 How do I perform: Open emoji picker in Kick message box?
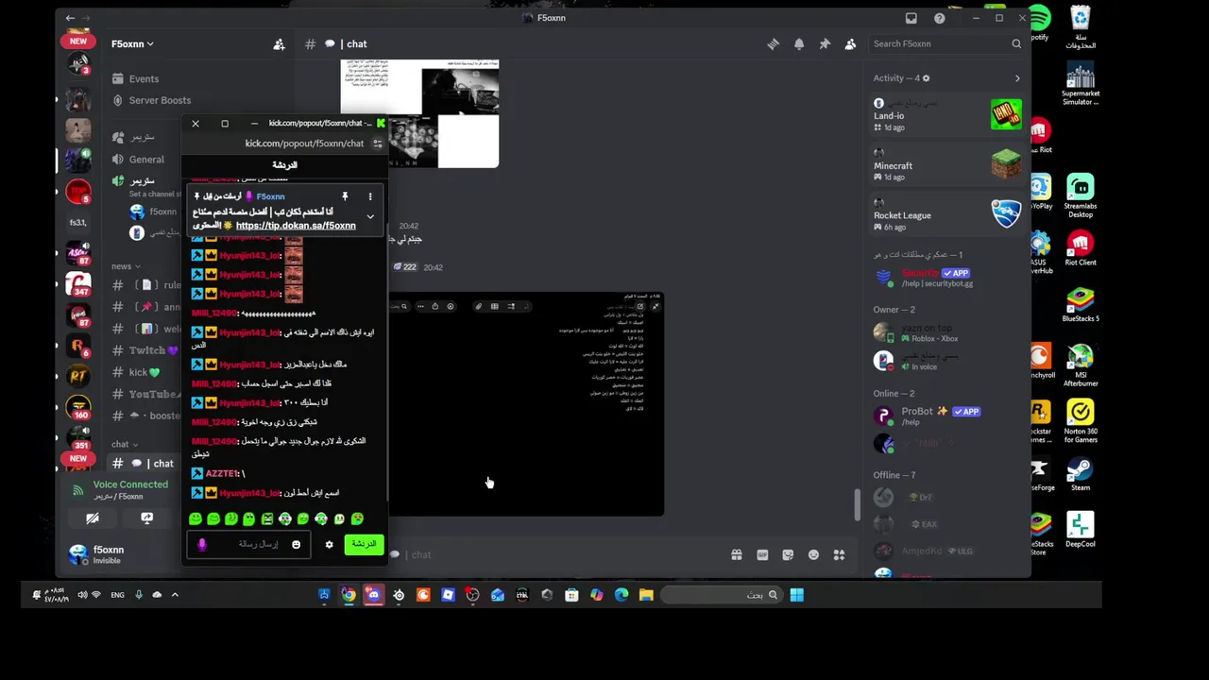click(x=296, y=545)
